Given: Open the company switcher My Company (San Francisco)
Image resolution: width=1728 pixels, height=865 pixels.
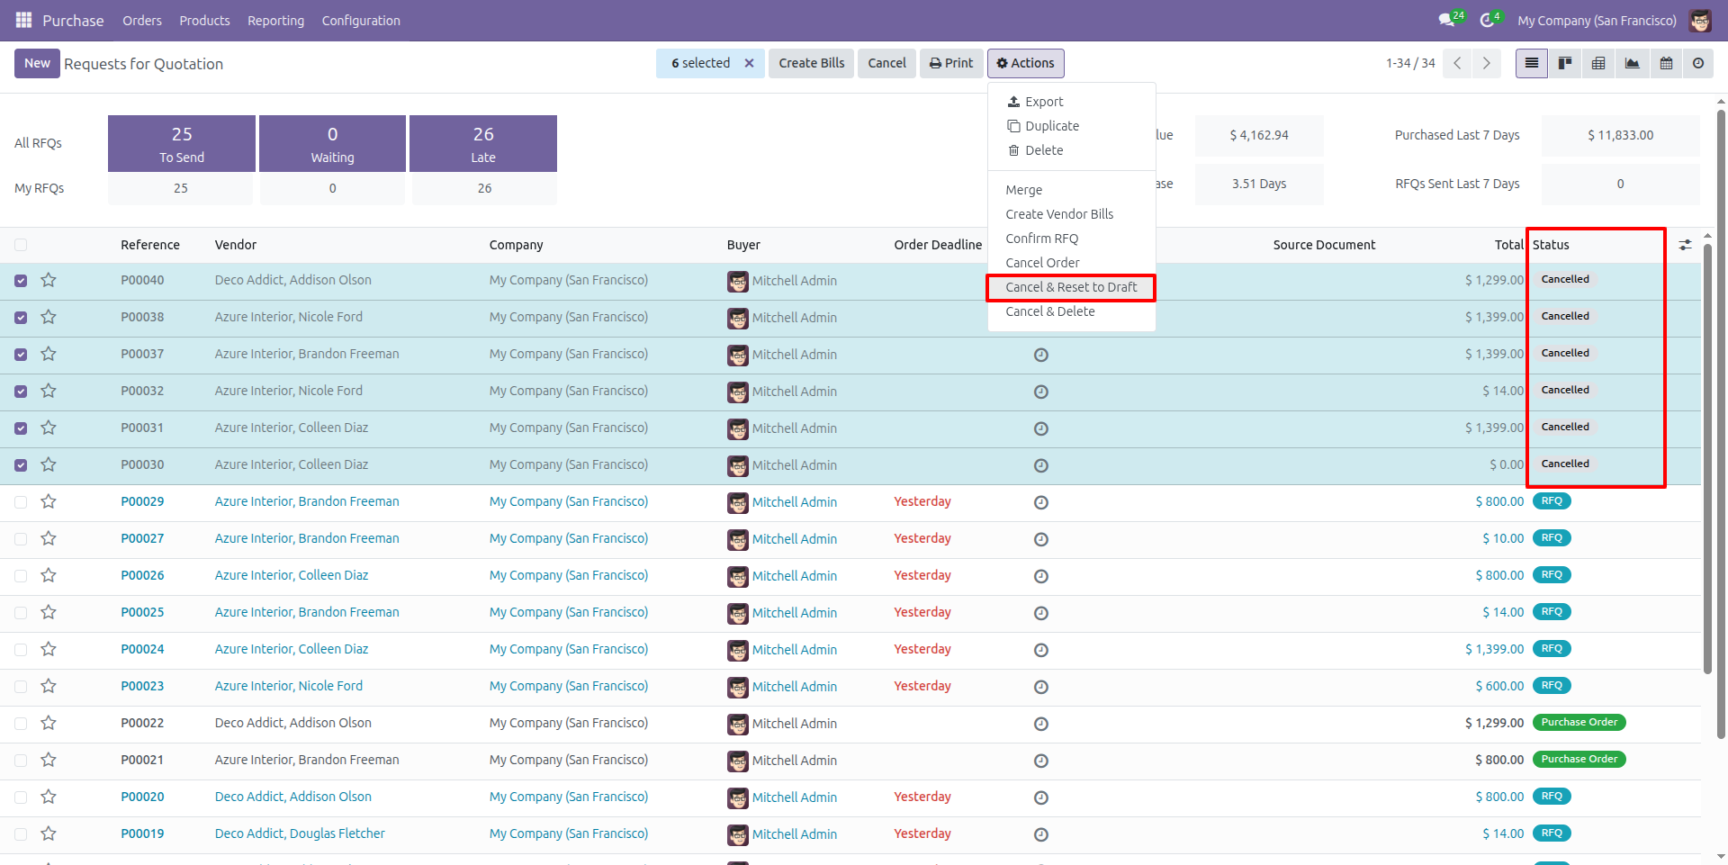Looking at the screenshot, I should (1597, 21).
